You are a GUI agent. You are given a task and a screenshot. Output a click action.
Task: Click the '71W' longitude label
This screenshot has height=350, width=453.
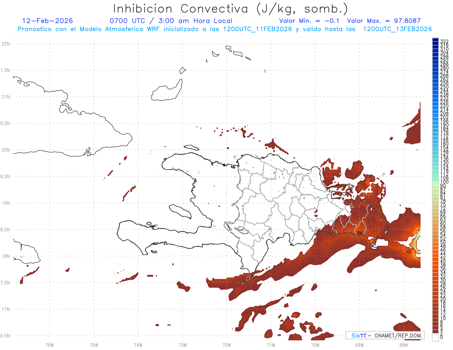(271, 345)
